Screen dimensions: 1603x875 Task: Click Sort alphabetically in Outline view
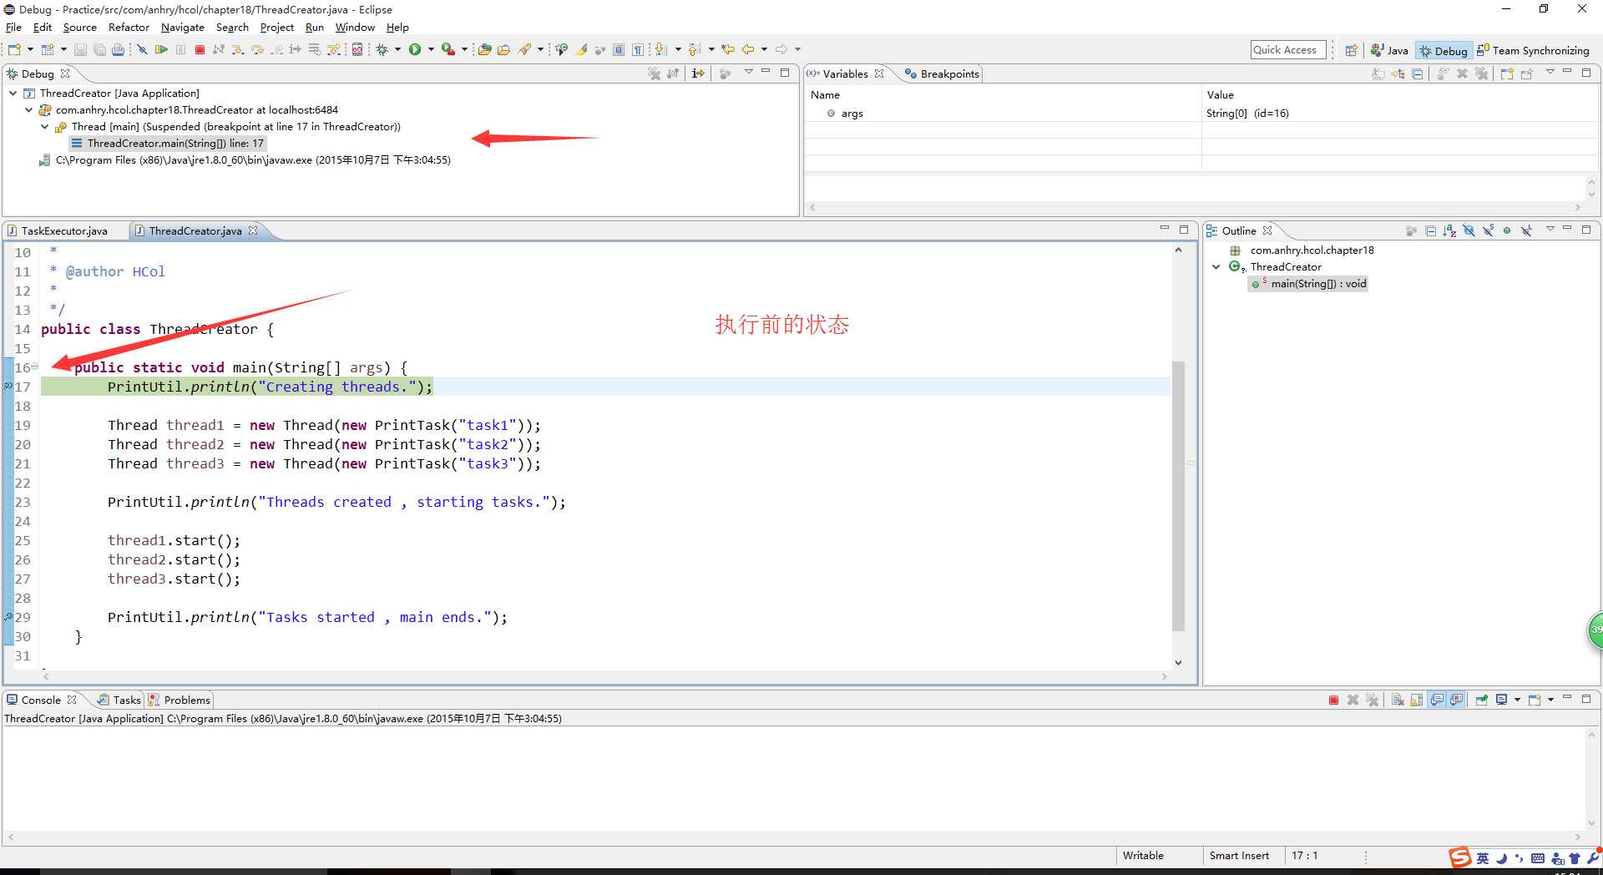tap(1449, 230)
